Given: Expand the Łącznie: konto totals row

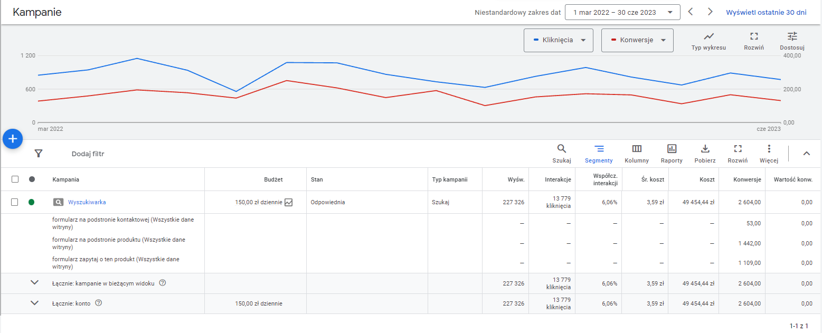Looking at the screenshot, I should tap(35, 303).
